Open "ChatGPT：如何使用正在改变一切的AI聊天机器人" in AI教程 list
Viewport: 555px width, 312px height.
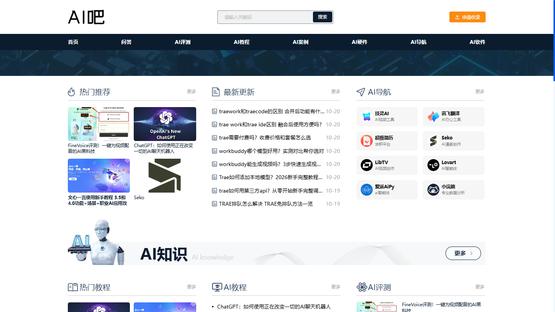click(274, 307)
